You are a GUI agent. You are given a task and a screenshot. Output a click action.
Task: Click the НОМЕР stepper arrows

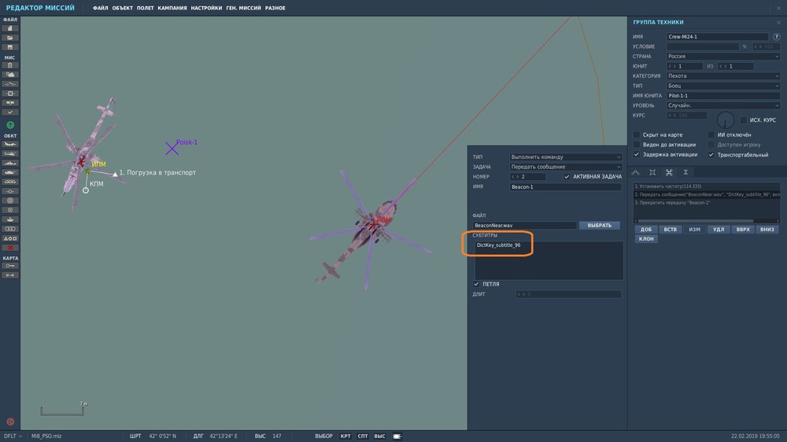click(x=515, y=177)
